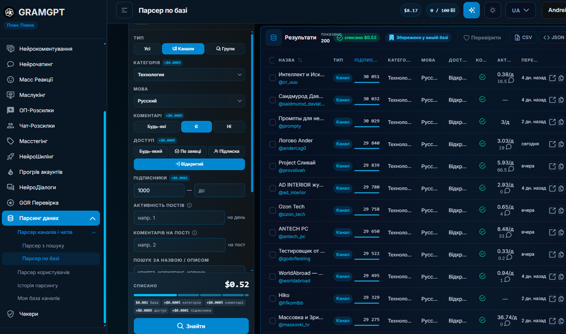The width and height of the screenshot is (566, 334).
Task: Tick the select-all checkbox in results header
Action: [272, 60]
